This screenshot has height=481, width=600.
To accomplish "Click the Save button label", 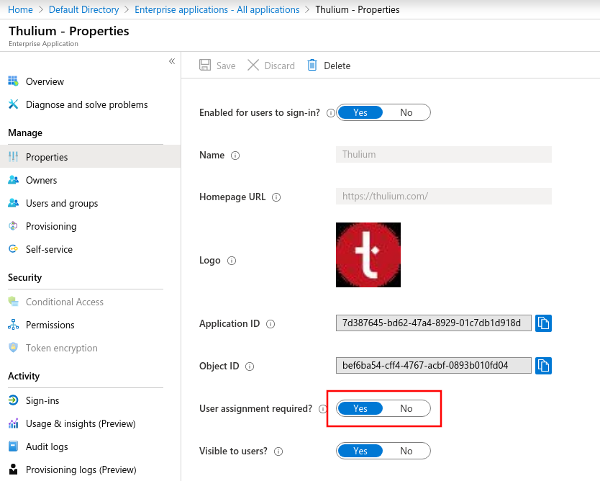I will coord(226,66).
